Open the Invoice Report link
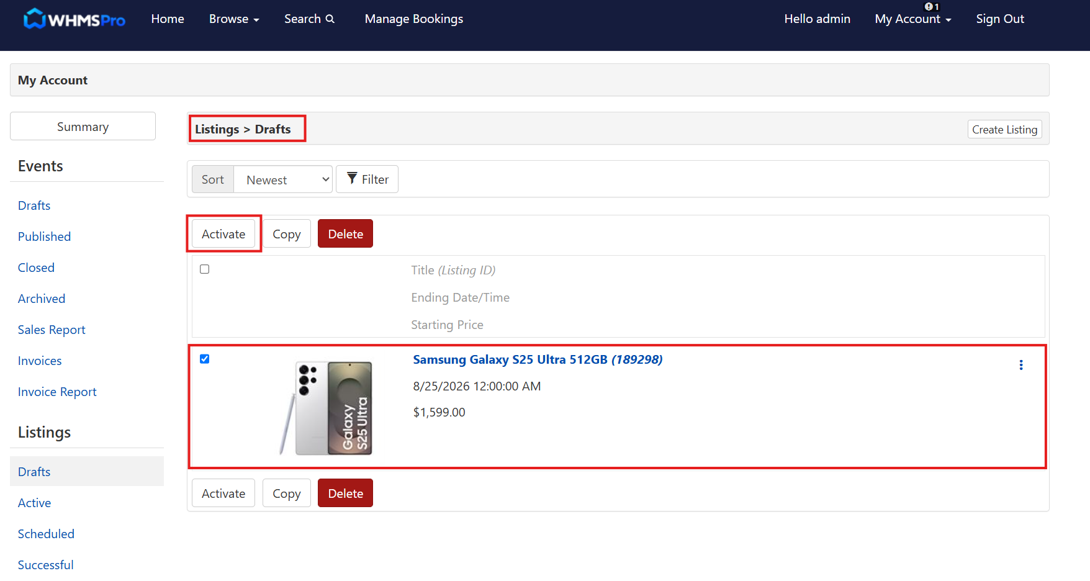The image size is (1090, 581). [x=57, y=392]
